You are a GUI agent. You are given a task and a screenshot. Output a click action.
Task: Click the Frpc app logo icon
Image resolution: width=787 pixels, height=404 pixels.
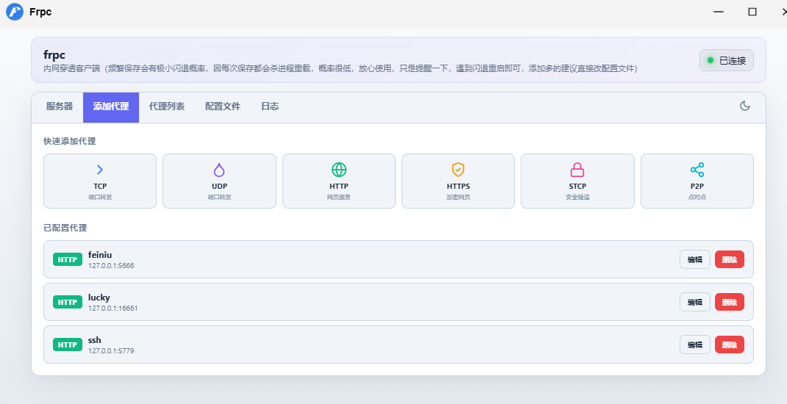(x=15, y=12)
